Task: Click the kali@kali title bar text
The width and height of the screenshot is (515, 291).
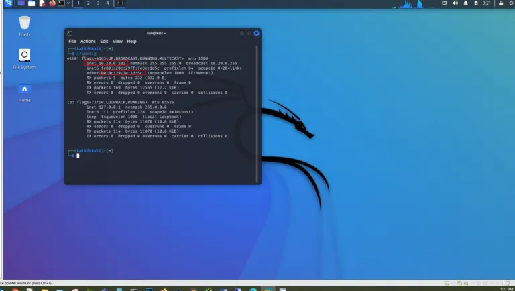Action: [156, 33]
